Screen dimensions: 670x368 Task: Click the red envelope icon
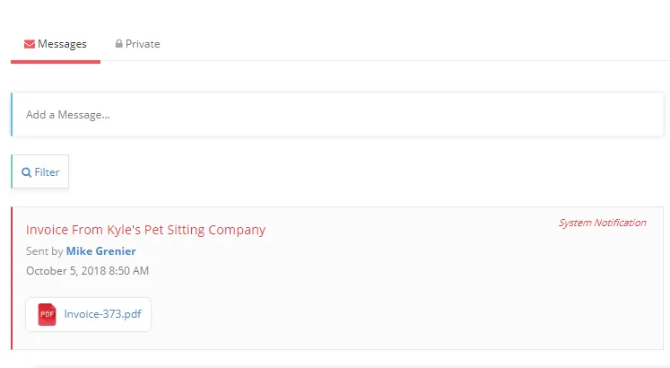(30, 44)
